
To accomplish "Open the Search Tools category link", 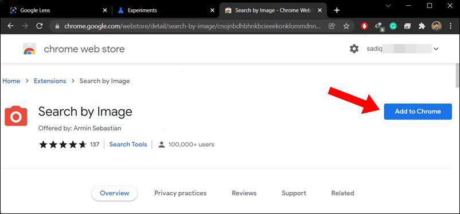I will [128, 144].
